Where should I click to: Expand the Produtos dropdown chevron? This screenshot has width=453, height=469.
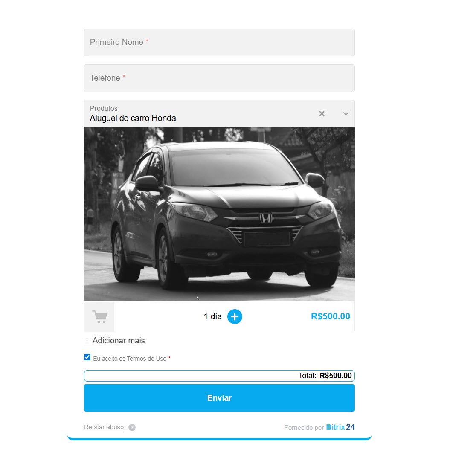pos(346,114)
